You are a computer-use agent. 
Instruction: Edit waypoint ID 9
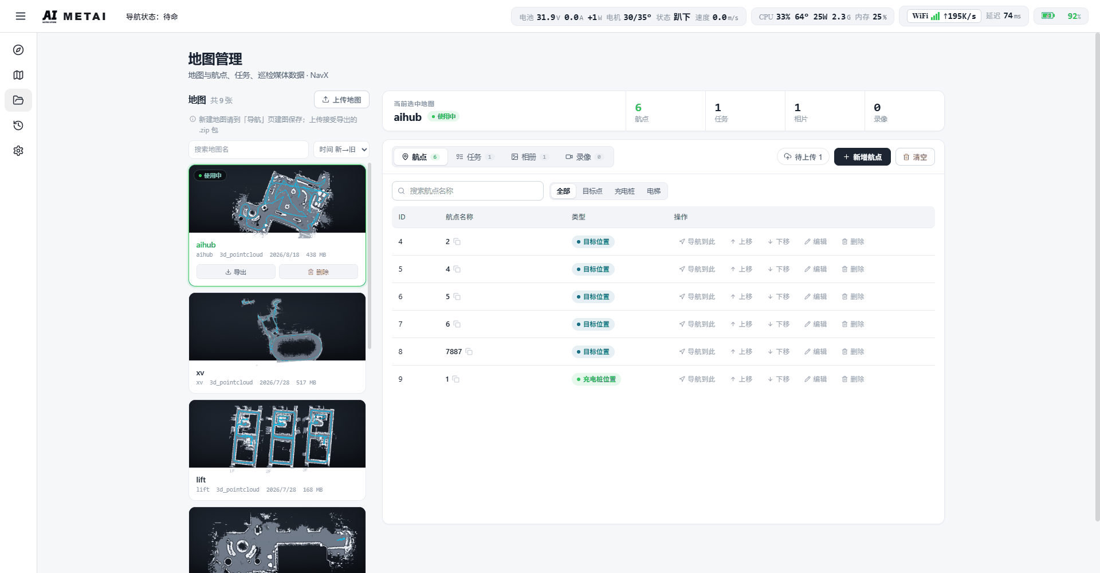(x=816, y=379)
